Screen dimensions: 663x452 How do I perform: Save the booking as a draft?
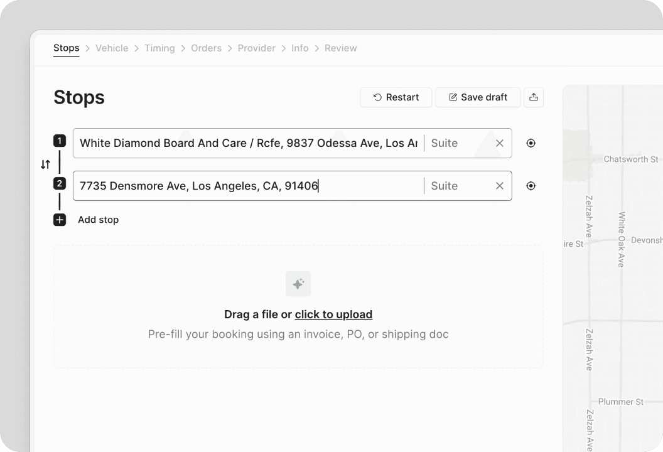click(x=477, y=97)
